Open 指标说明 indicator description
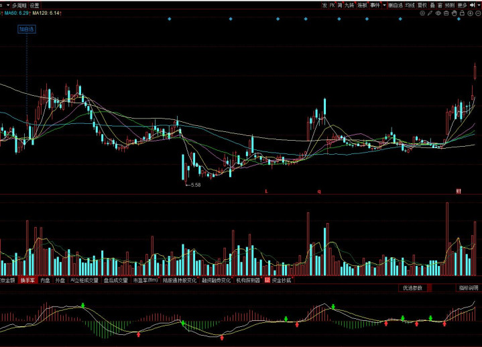 click(469, 288)
